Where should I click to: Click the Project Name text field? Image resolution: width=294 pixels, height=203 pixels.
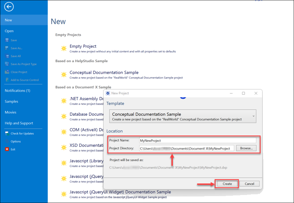(x=197, y=140)
